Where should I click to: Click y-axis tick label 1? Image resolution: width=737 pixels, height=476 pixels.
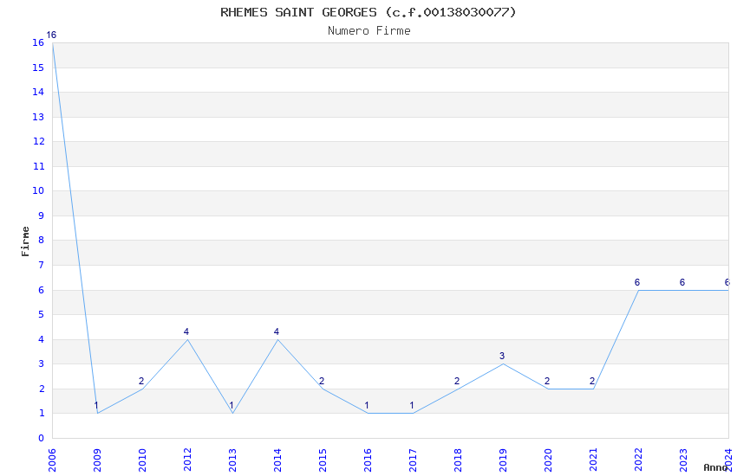(x=42, y=413)
